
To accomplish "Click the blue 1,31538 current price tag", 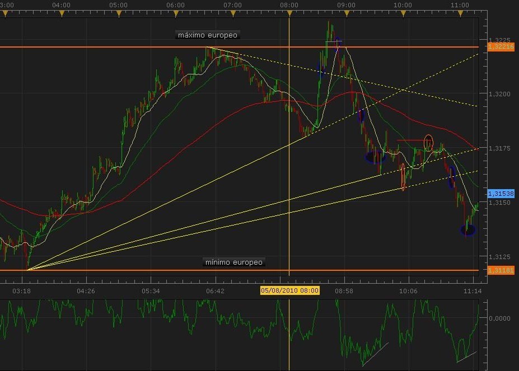I will coord(501,193).
